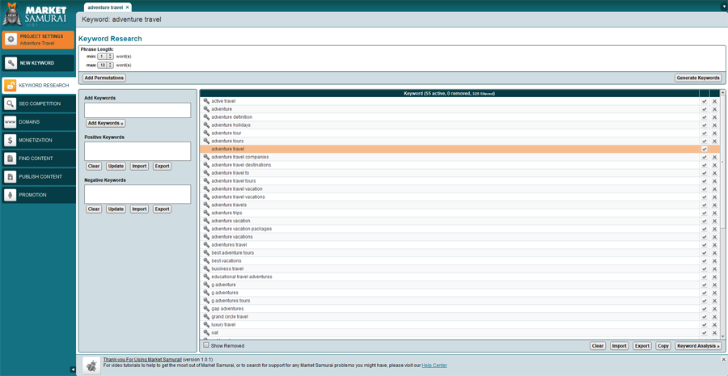The image size is (728, 376).
Task: Open Project Settings for Adventure Travel
Action: click(38, 40)
